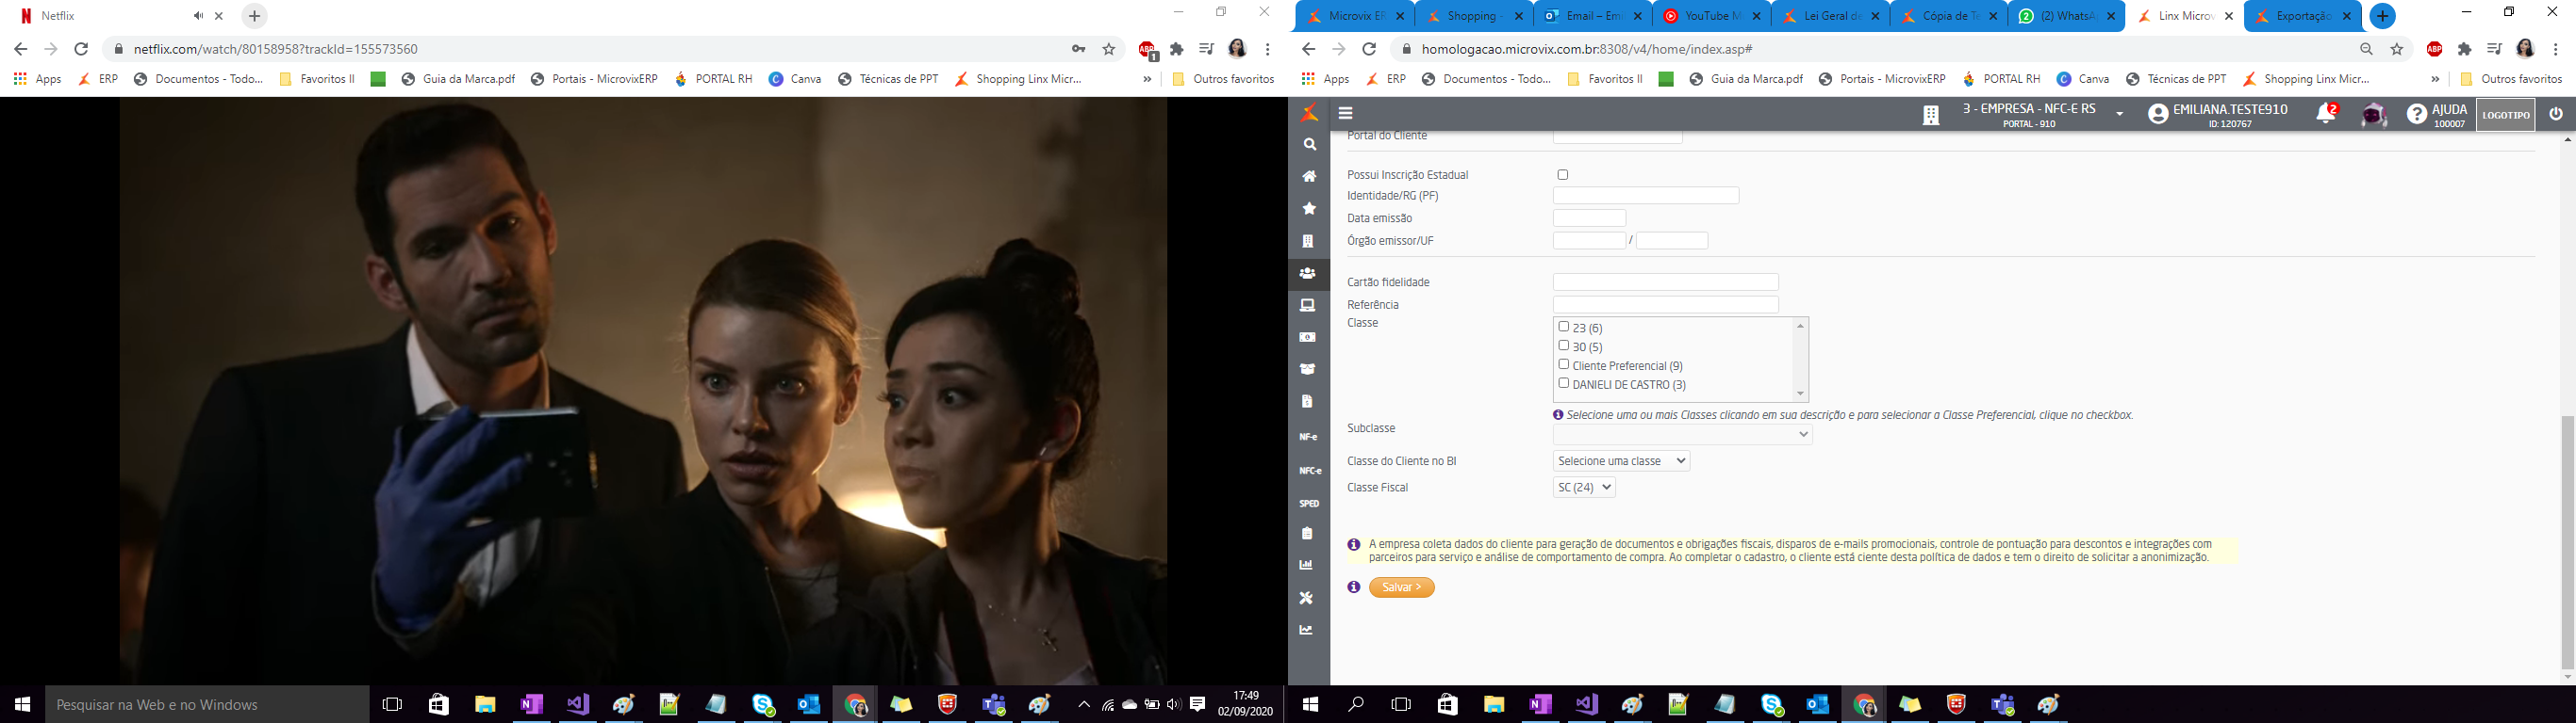Screen dimensions: 2576x723
Task: Open the Windows Start menu on left taskbar
Action: point(22,705)
